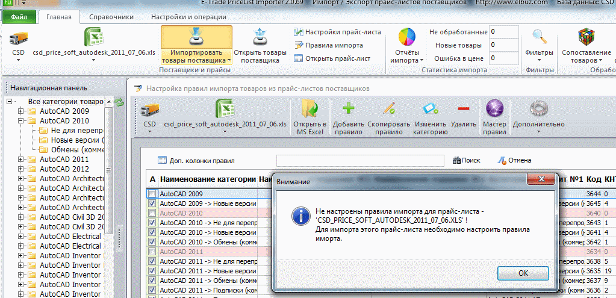
Task: Click the Скопировать правило pencil icon
Action: (389, 108)
